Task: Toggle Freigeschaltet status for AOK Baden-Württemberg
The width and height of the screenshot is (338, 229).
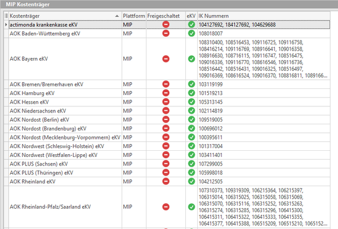Action: 166,34
